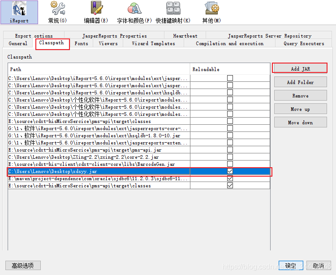This screenshot has height=275, width=336.
Task: Select the BarcodeGen.jar path row
Action: 99,164
